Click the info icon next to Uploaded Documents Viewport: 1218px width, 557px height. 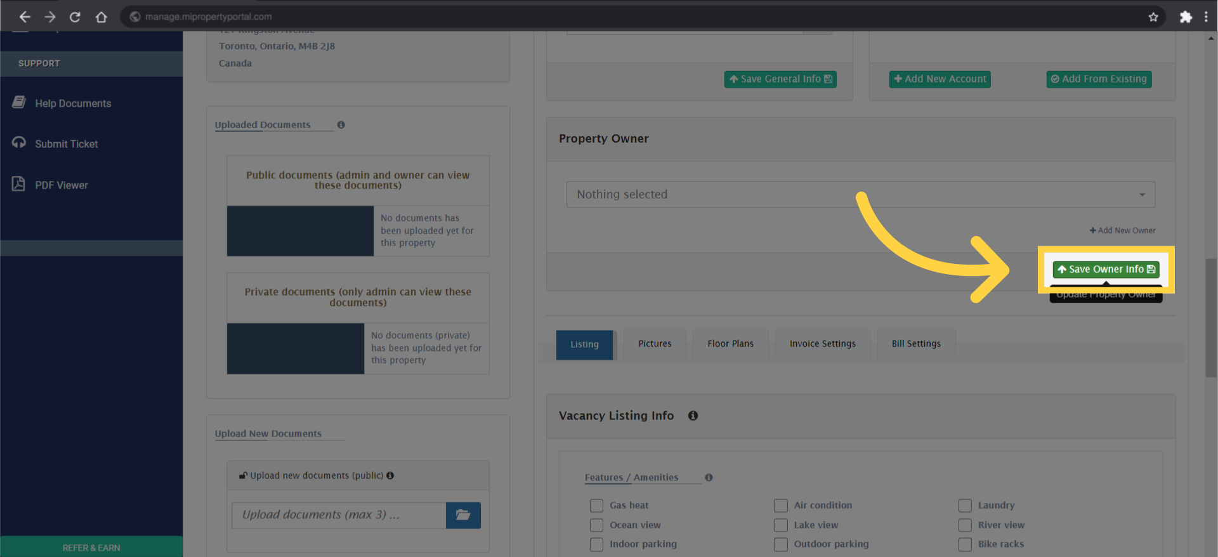341,125
